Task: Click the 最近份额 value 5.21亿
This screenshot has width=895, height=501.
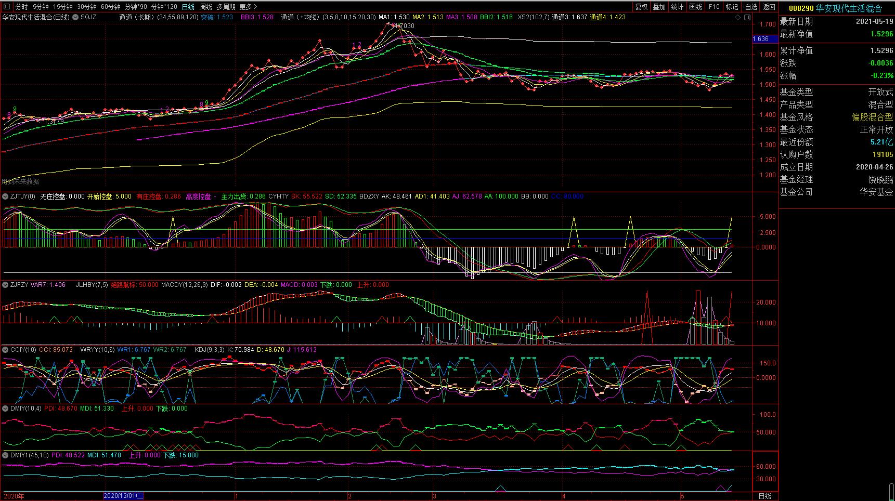Action: click(882, 142)
